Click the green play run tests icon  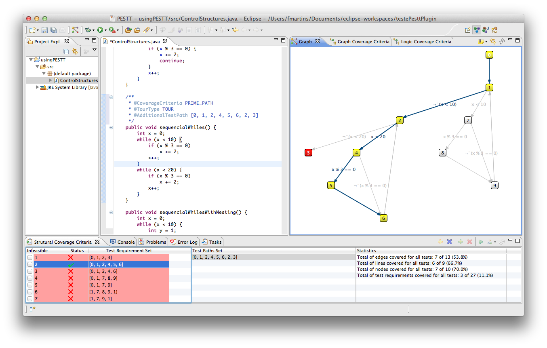click(481, 242)
